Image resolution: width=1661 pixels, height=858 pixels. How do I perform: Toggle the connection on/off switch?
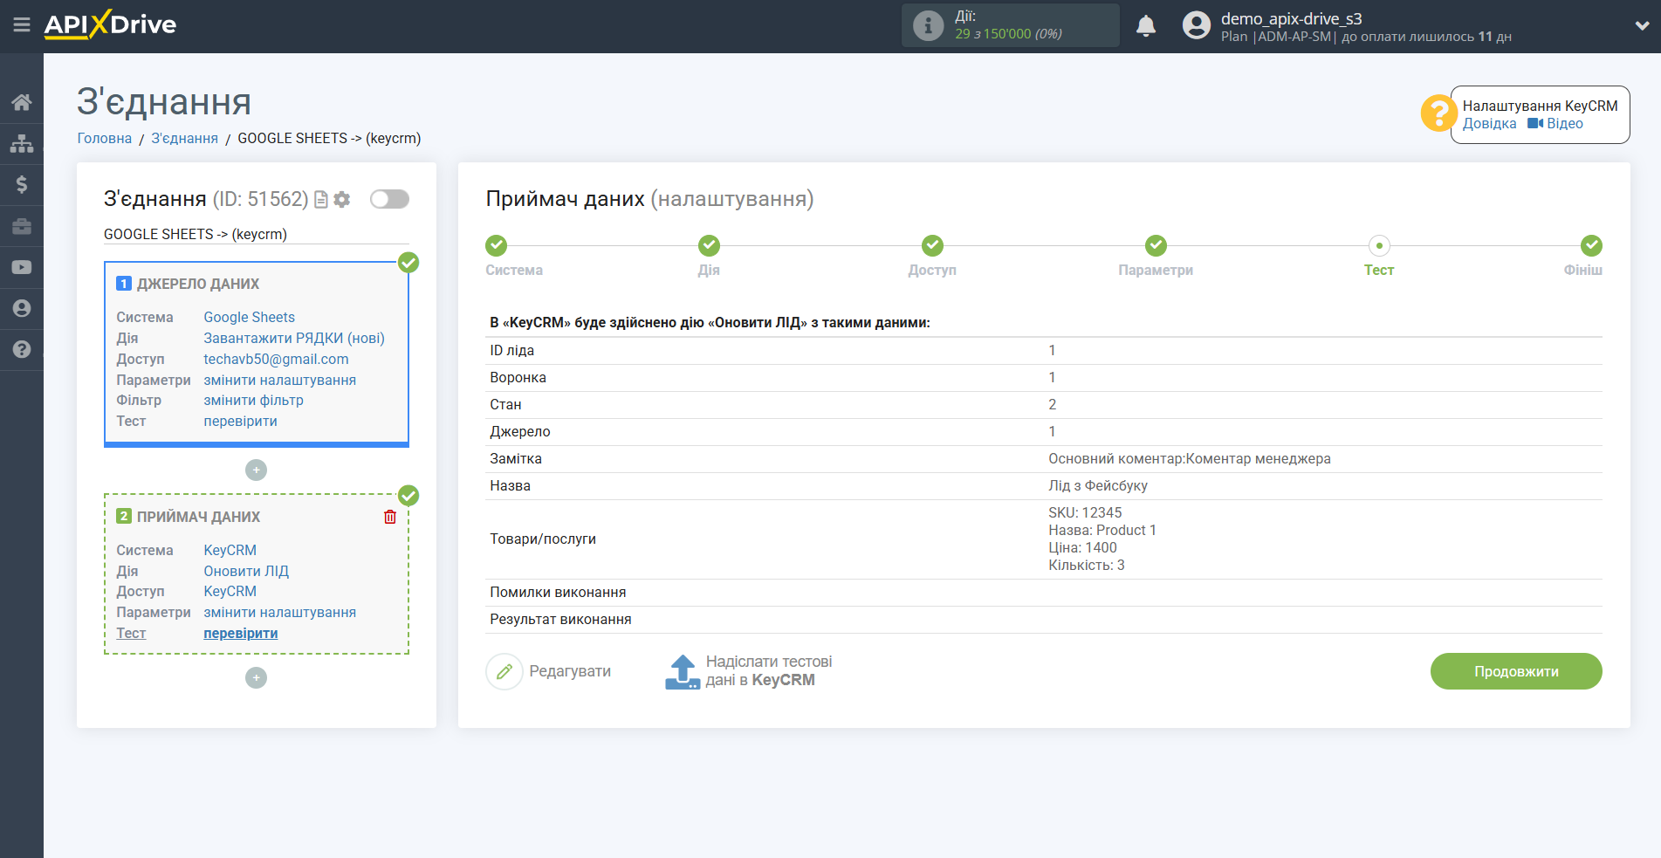coord(389,199)
